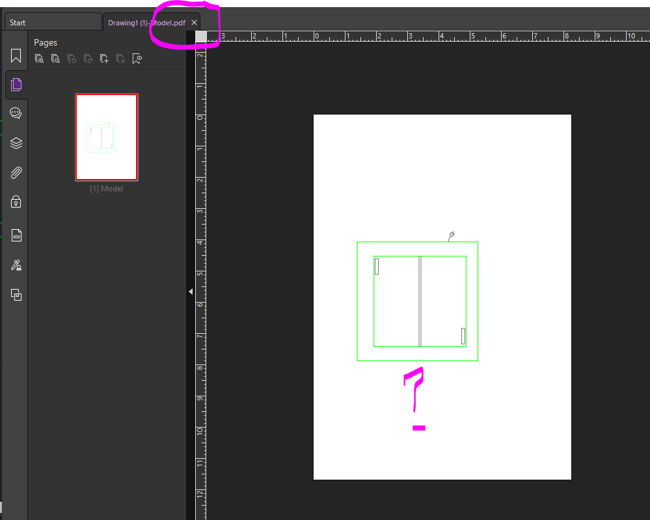Click the rotate page counterclockwise icon
This screenshot has height=520, width=650.
tap(72, 58)
